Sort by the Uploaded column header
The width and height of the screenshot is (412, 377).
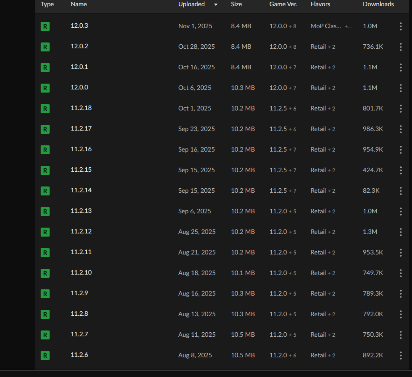[191, 4]
